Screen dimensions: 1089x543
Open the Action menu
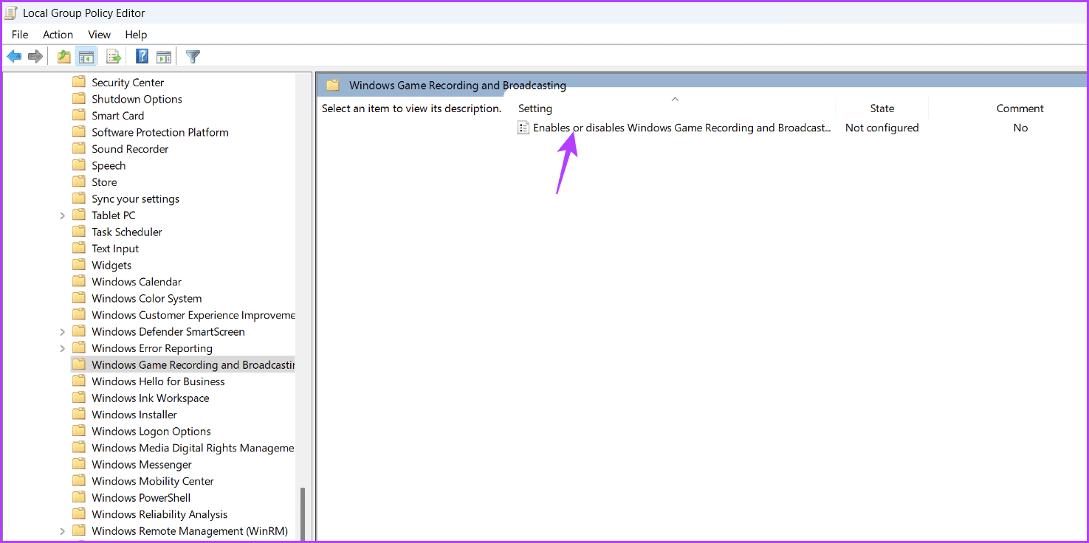point(58,35)
